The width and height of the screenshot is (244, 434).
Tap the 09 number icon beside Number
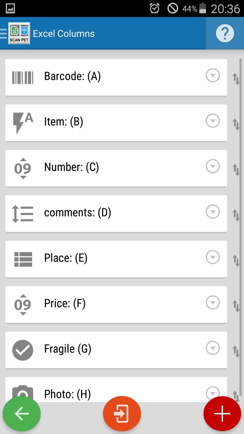(23, 168)
